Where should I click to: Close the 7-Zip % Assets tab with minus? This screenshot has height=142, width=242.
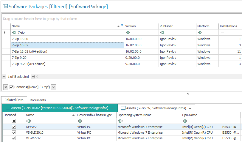coord(190,108)
